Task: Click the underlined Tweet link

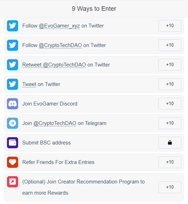Action: 29,84
